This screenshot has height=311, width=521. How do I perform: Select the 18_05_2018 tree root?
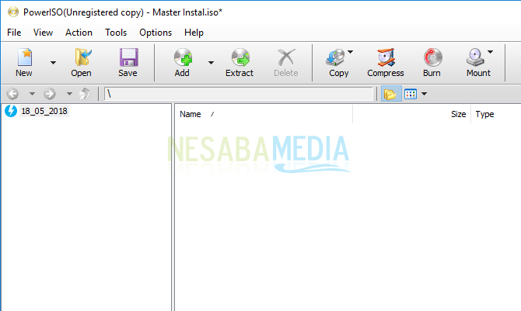pyautogui.click(x=44, y=111)
